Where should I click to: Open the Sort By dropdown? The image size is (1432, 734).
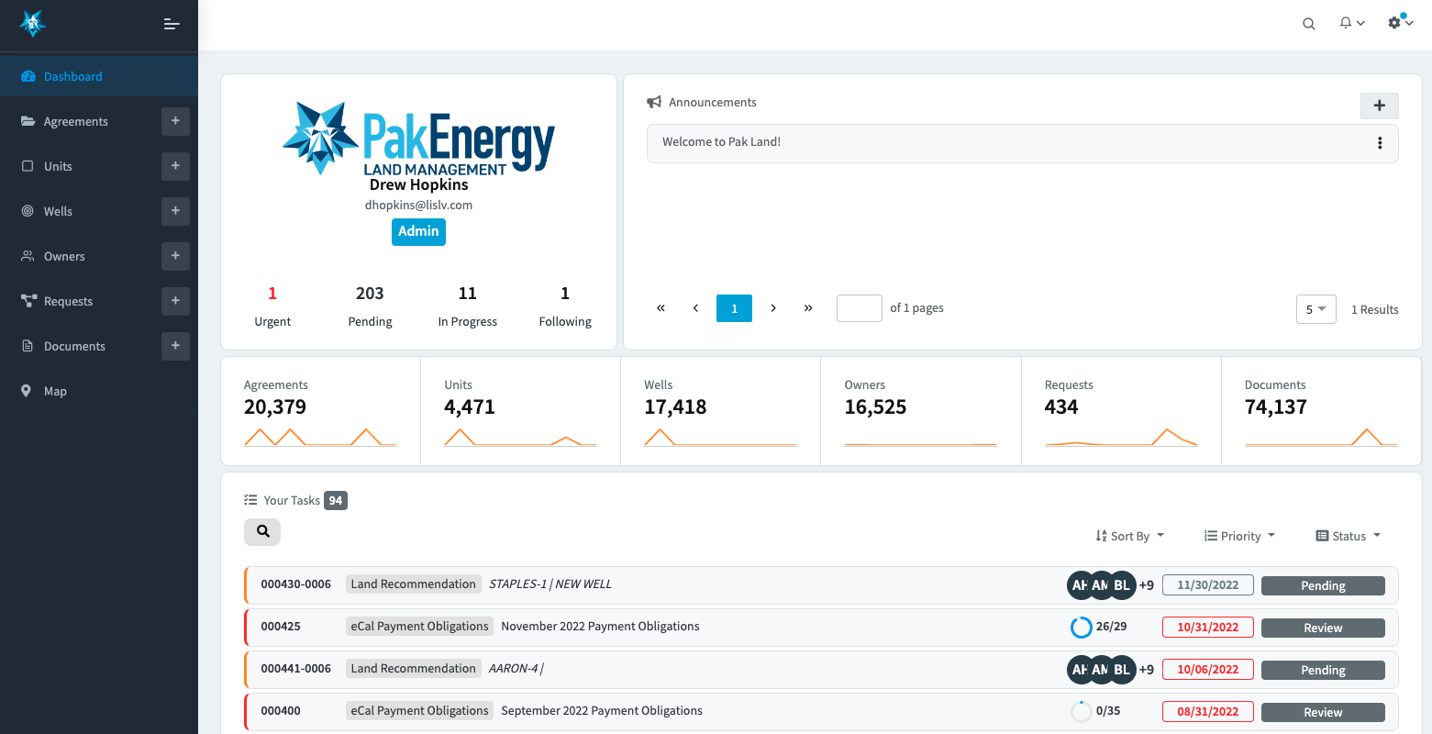click(1129, 536)
